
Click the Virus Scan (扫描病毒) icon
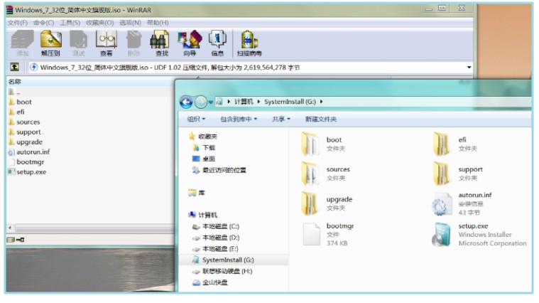[249, 42]
